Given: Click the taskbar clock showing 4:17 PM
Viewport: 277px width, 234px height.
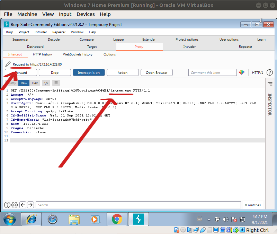Looking at the screenshot, I should pos(260,219).
